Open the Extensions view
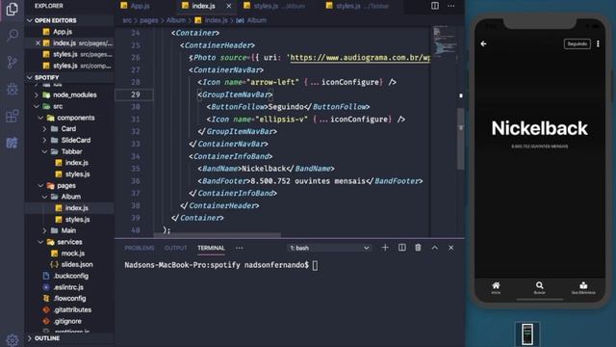Viewport: 616px width, 347px height. (13, 116)
